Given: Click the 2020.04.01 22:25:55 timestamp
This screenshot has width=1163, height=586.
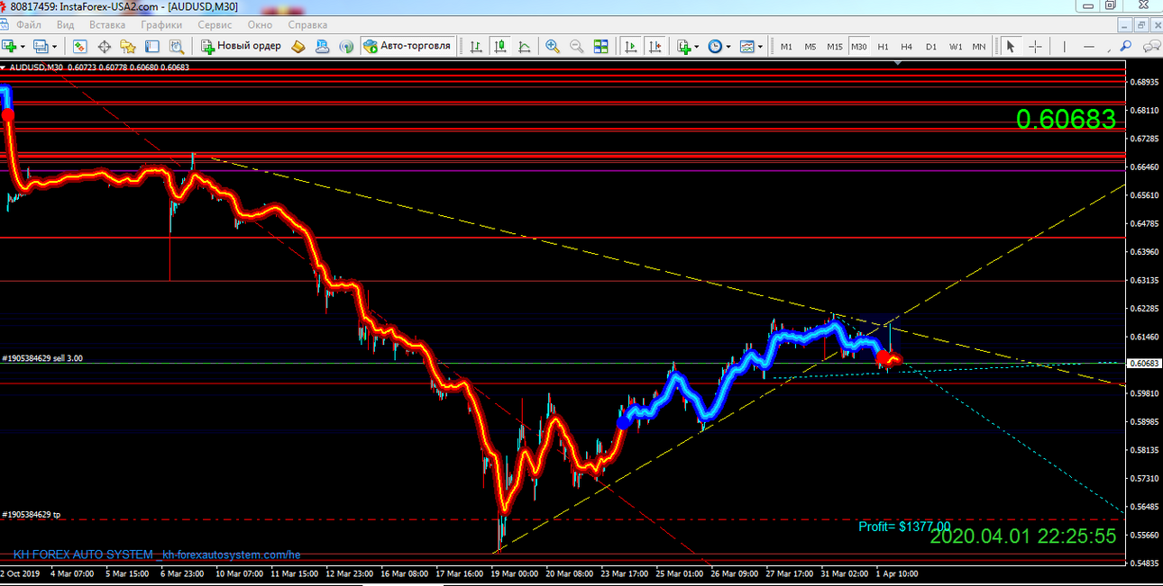Looking at the screenshot, I should coord(1023,536).
